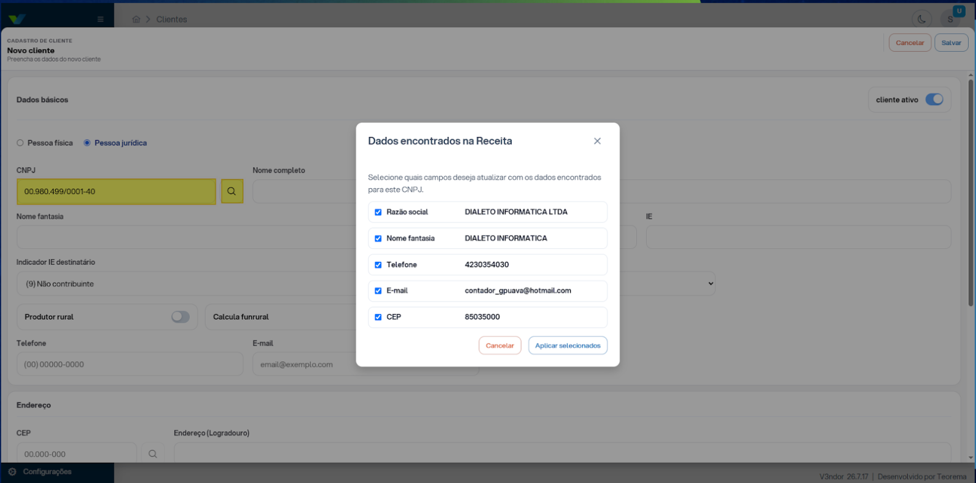Uncheck the Razão social checkbox

pos(378,212)
